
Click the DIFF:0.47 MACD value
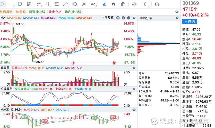click(x=47, y=110)
